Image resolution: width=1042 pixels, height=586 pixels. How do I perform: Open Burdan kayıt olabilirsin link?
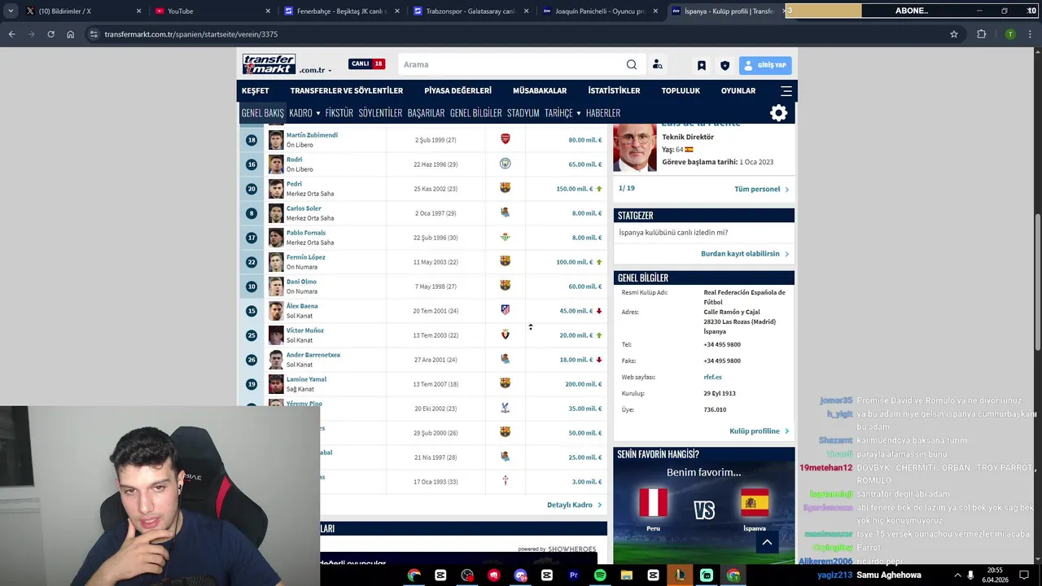point(744,253)
